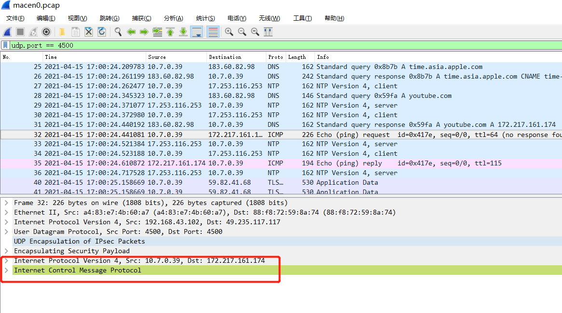Click the go to last packet icon
Image resolution: width=562 pixels, height=313 pixels.
pyautogui.click(x=183, y=32)
